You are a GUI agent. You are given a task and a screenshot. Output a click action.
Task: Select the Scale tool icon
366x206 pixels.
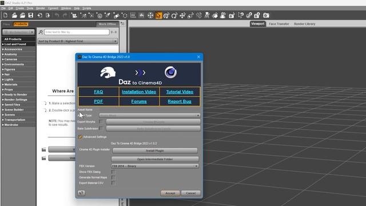pos(190,15)
